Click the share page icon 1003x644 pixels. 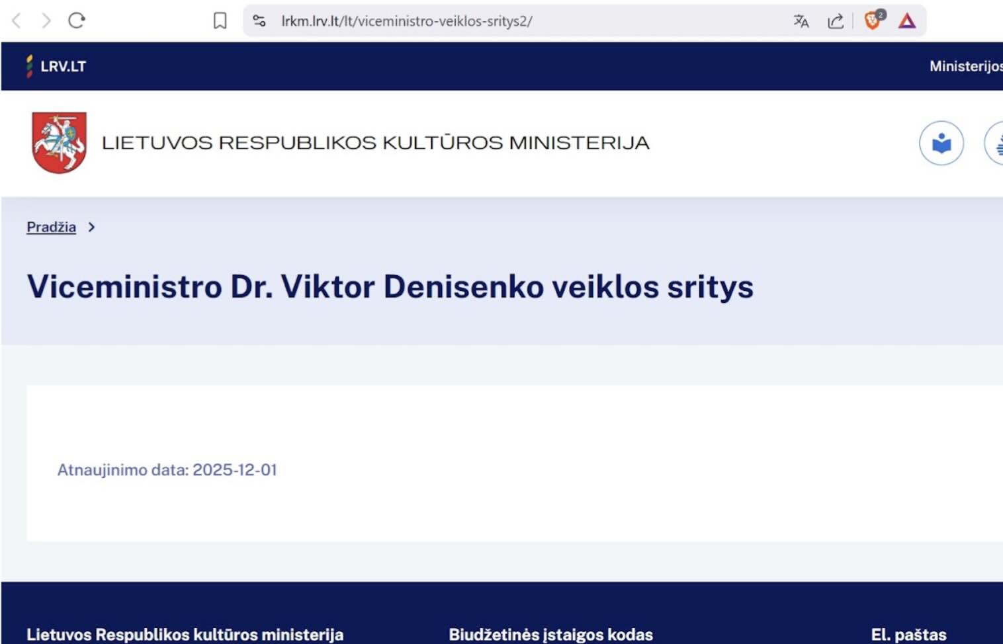[x=836, y=21]
